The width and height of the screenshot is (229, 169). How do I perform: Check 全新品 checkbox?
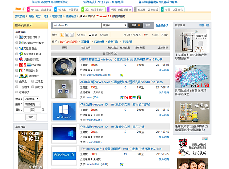pyautogui.click(x=16, y=81)
